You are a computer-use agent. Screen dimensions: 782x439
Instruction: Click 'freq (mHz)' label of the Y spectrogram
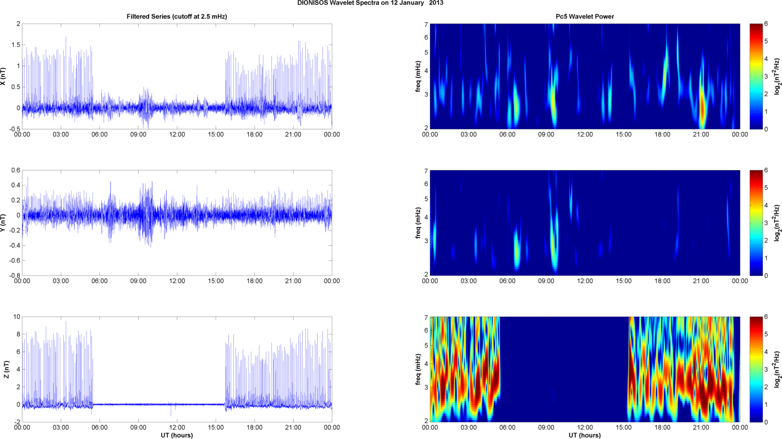click(x=418, y=223)
